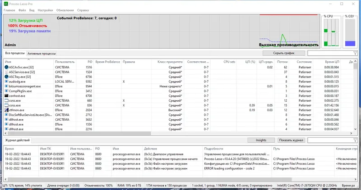Screen dimensions: 361x190
Task: Click the DiscSoftBusServiceLite.exe icon
Action: (6, 115)
